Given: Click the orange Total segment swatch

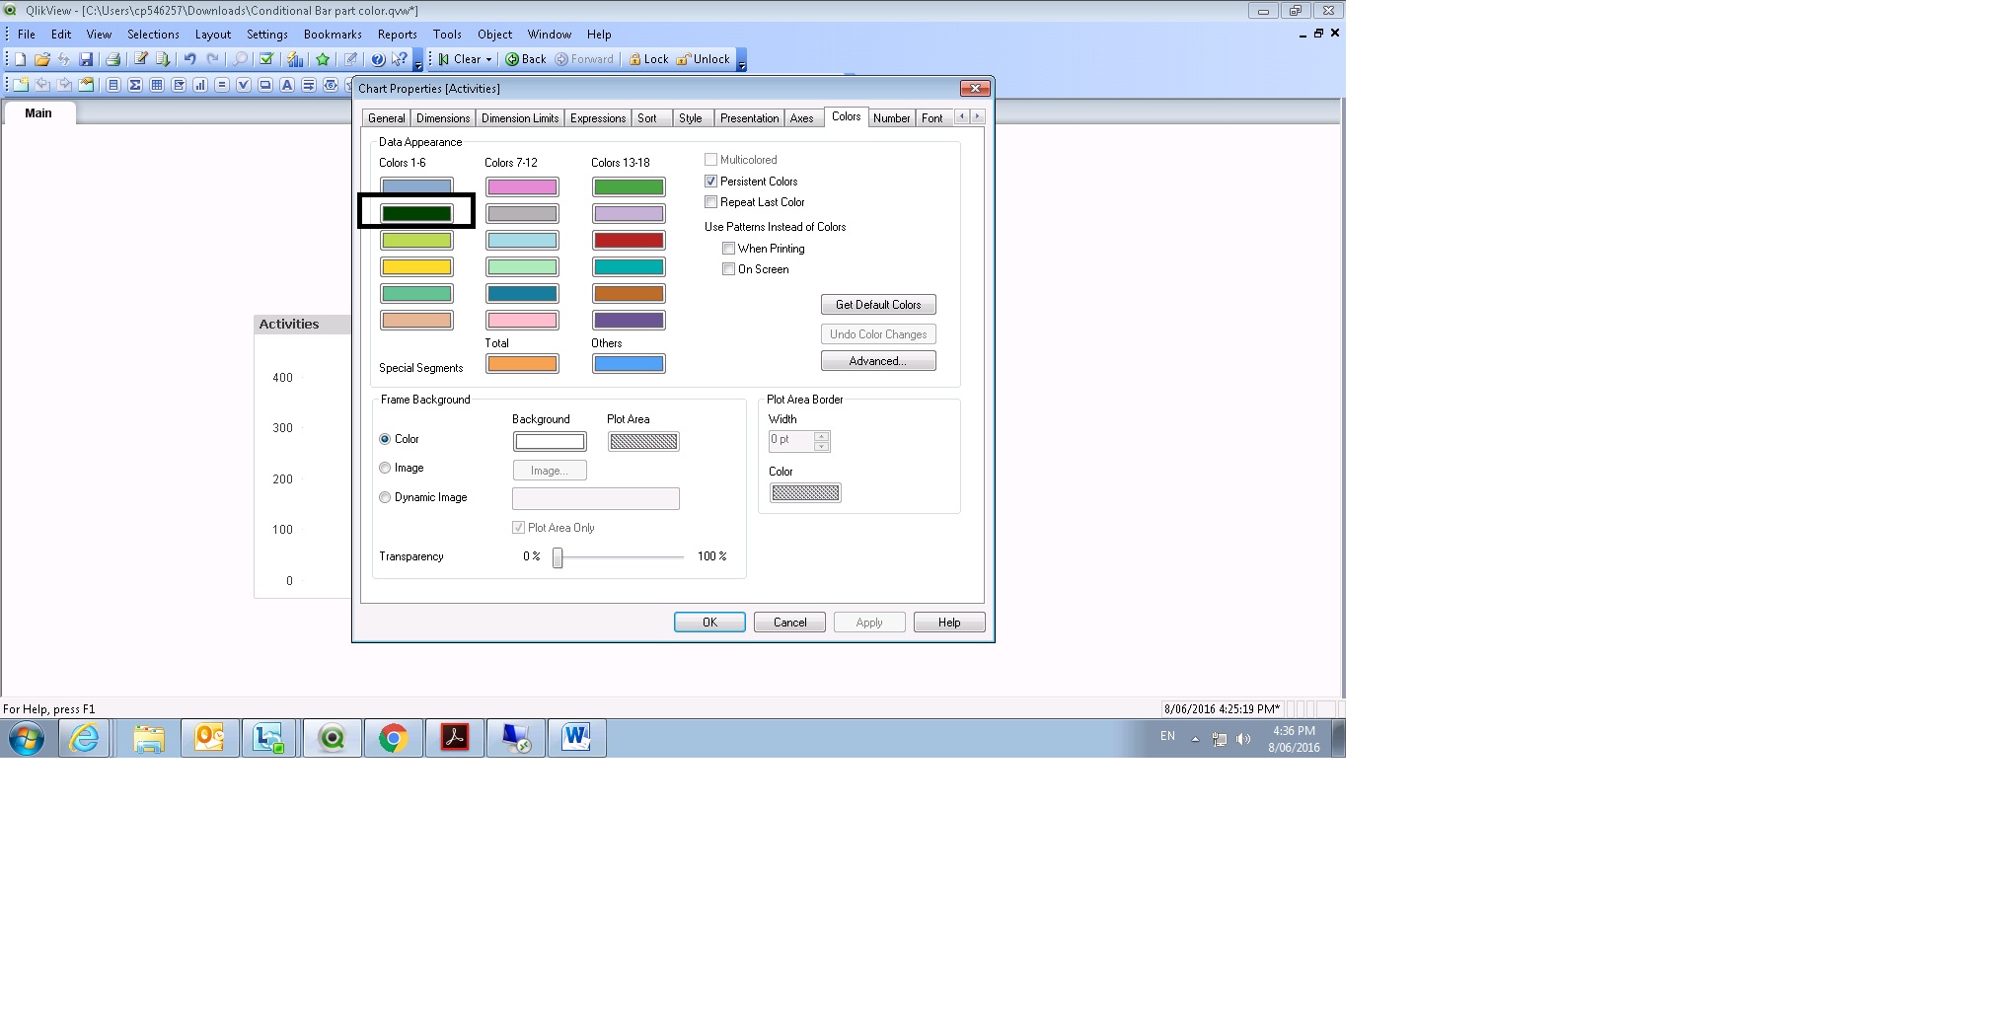Looking at the screenshot, I should click(x=522, y=364).
